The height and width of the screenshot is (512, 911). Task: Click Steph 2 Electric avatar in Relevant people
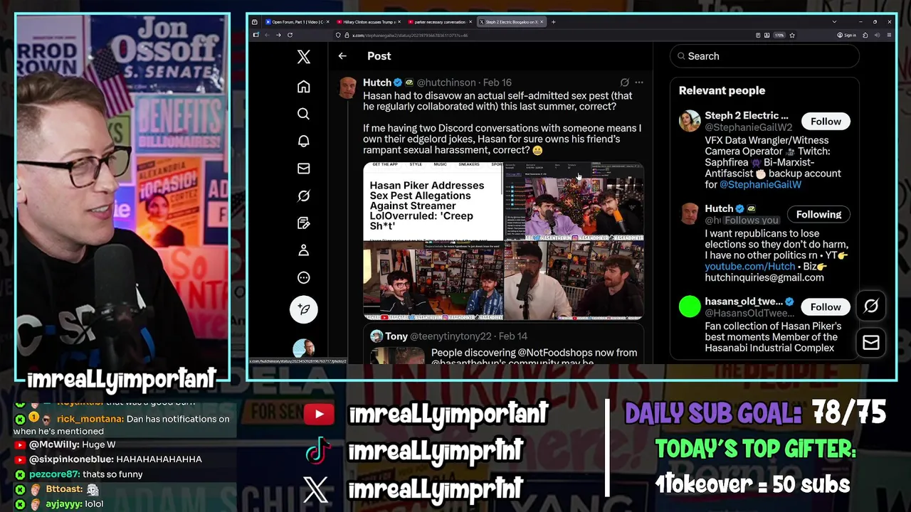coord(690,121)
